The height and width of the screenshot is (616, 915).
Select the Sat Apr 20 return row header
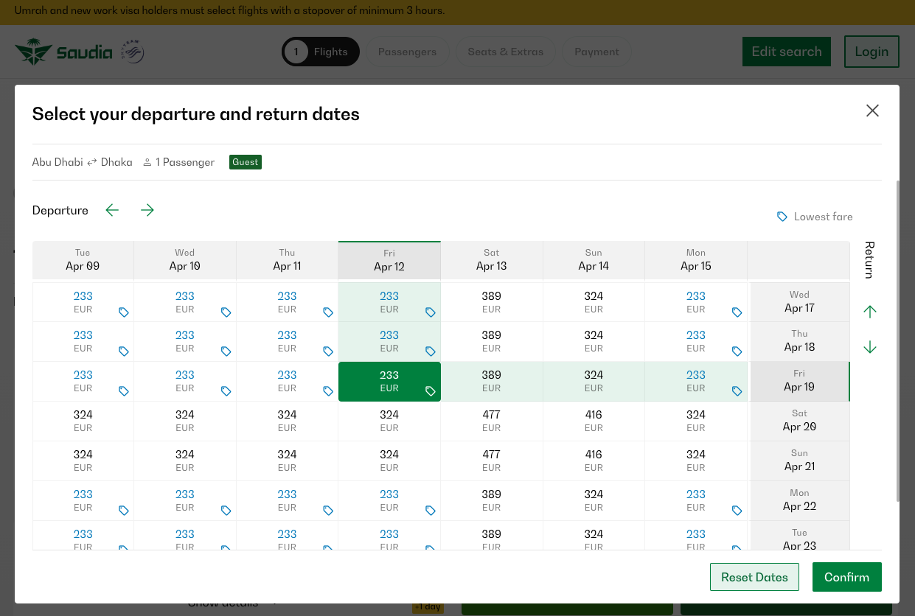tap(799, 421)
